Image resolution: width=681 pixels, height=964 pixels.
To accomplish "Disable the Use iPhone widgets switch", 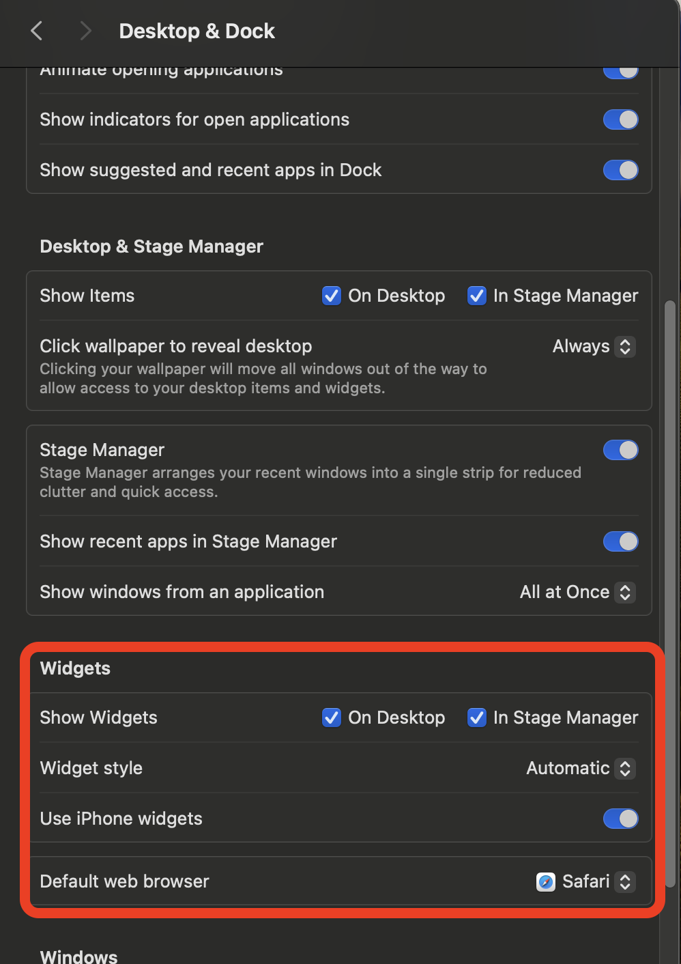I will coord(620,819).
